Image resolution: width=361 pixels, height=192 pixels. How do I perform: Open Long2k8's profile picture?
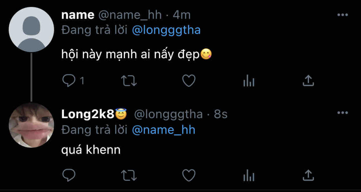(x=31, y=125)
